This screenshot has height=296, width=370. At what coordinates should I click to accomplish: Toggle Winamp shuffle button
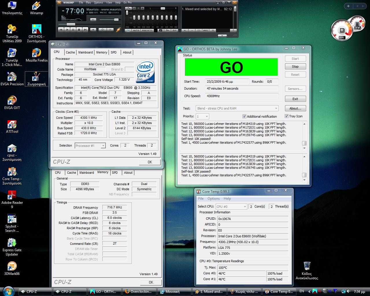pyautogui.click(x=103, y=29)
